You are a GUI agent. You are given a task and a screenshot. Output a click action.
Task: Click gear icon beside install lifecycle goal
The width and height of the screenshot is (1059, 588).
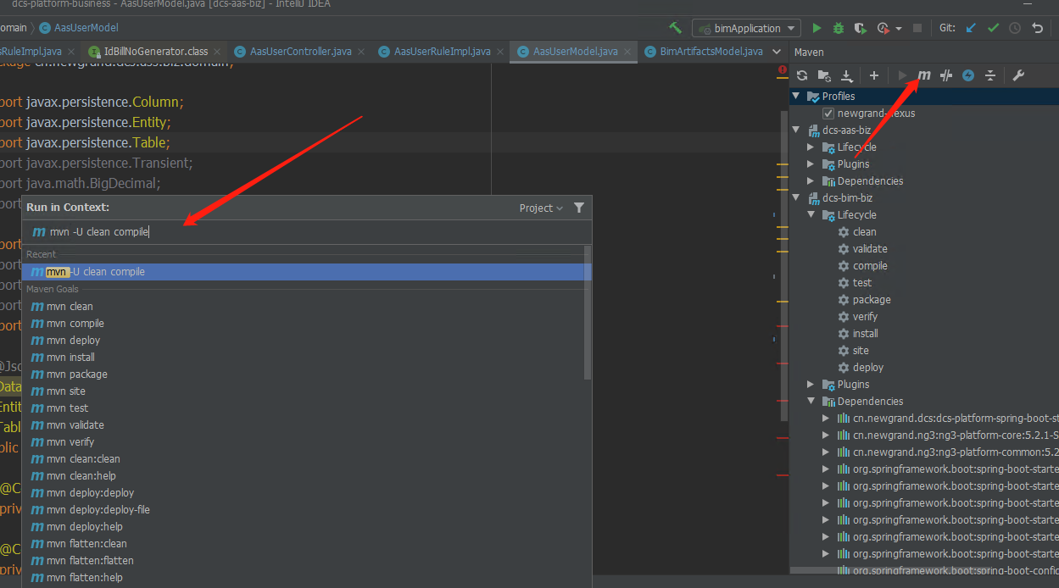844,334
